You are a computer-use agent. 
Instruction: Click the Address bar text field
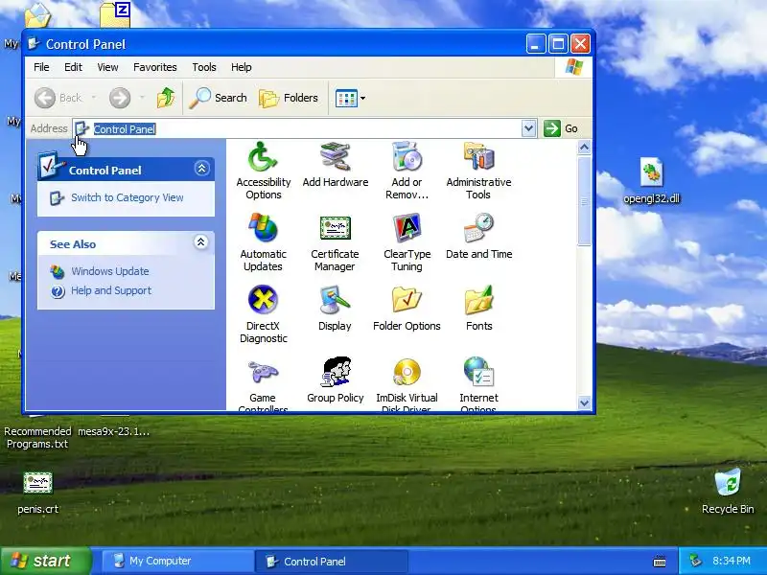coord(298,128)
